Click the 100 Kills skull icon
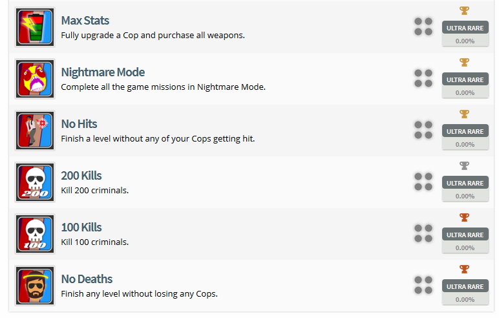The image size is (499, 318). 35,234
